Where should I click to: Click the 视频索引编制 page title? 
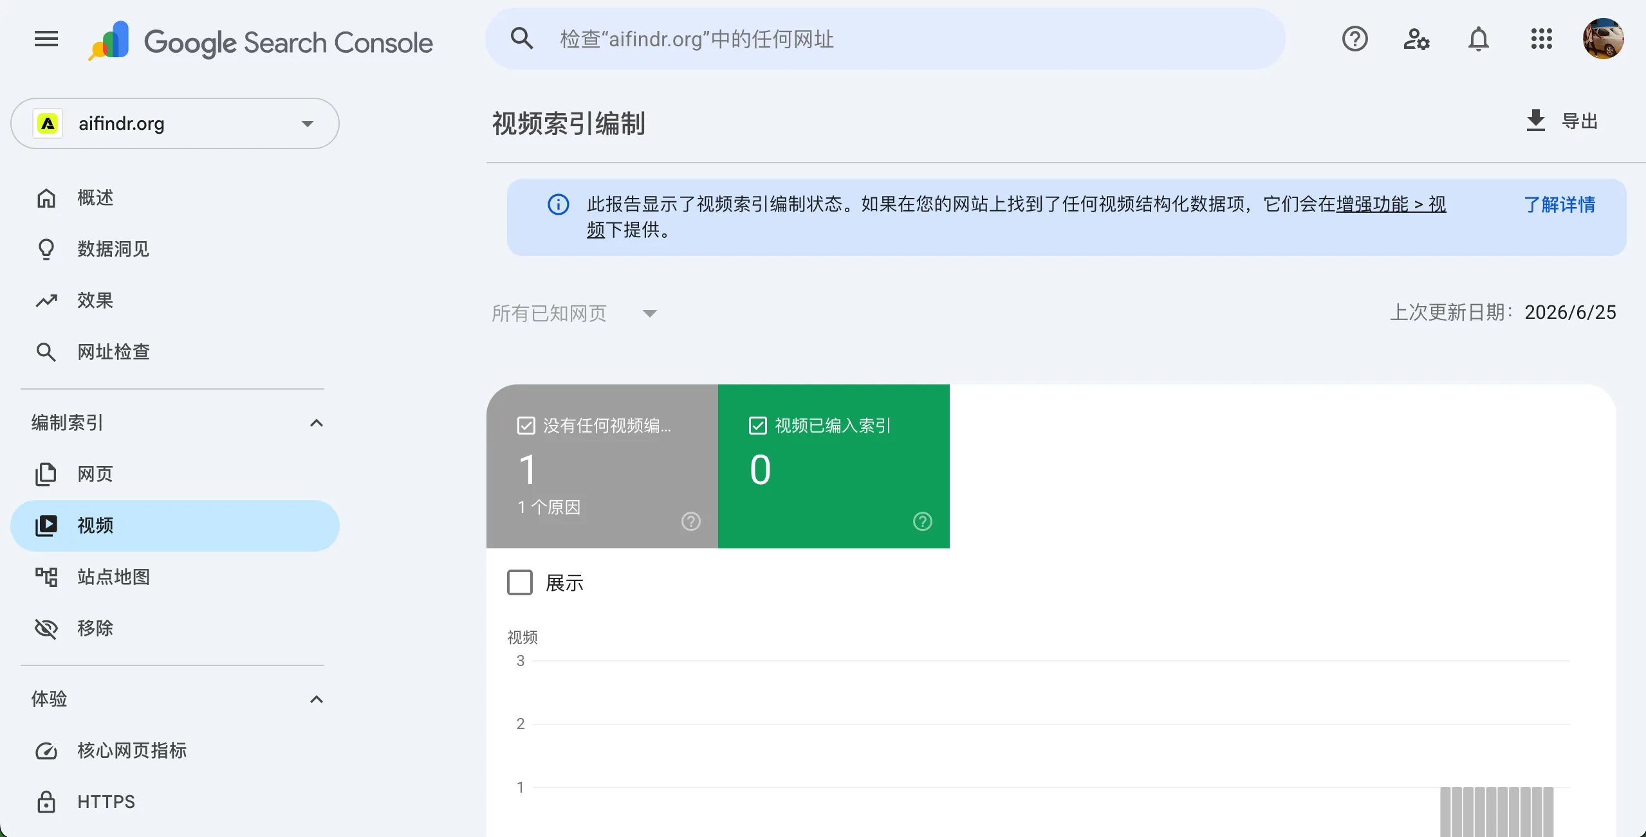tap(568, 123)
